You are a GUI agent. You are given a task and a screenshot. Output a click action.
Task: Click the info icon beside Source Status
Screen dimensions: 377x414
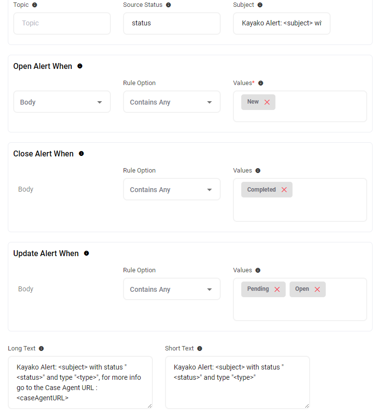tap(168, 5)
